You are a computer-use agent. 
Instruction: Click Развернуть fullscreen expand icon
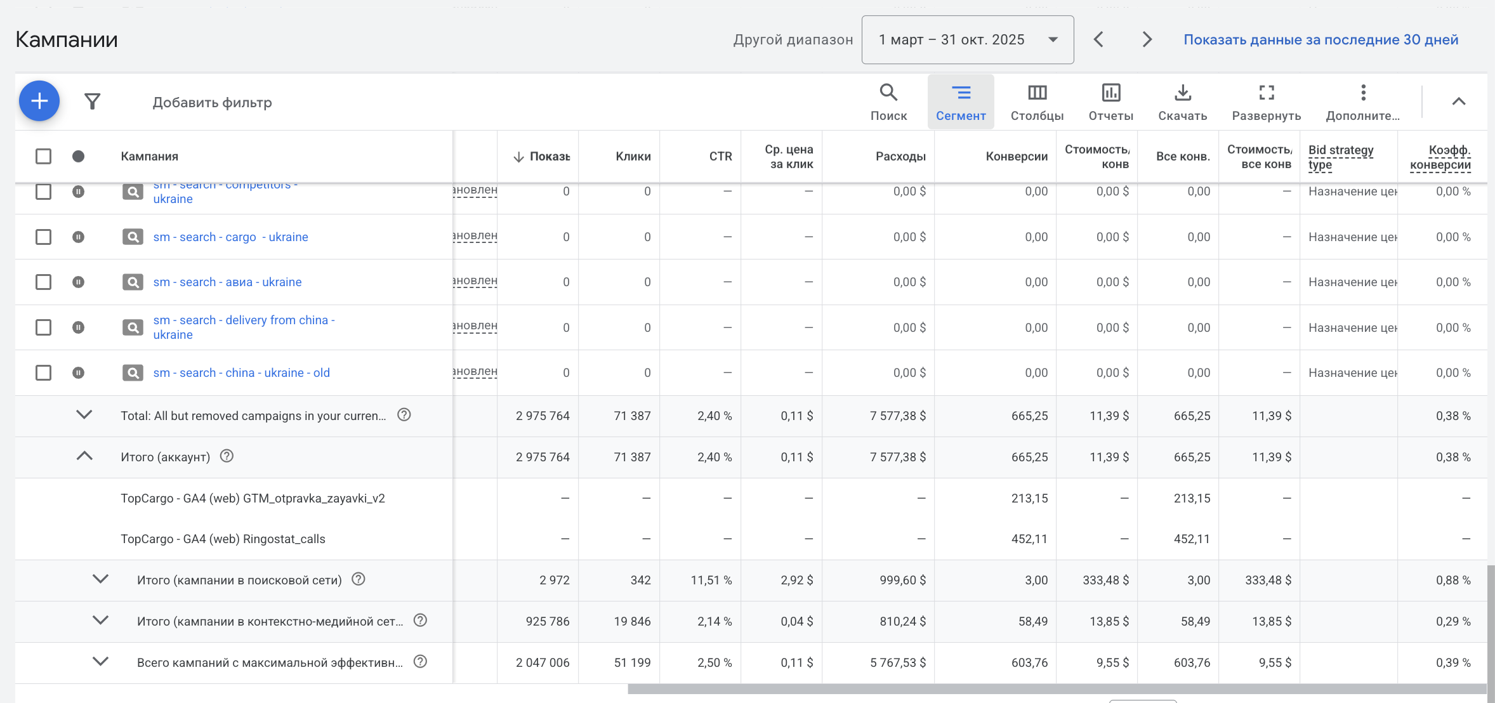tap(1266, 102)
